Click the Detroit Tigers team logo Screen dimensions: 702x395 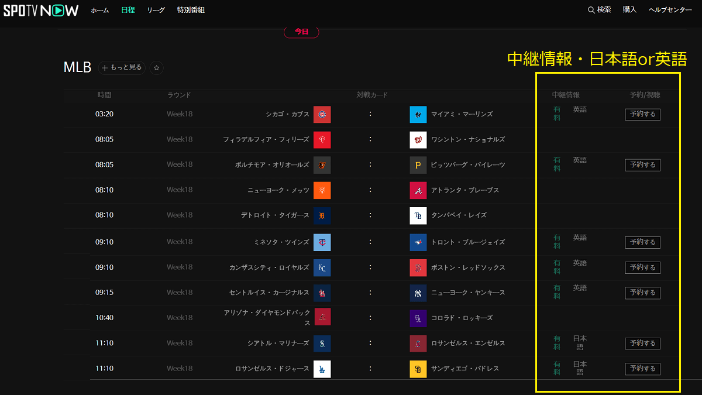322,215
